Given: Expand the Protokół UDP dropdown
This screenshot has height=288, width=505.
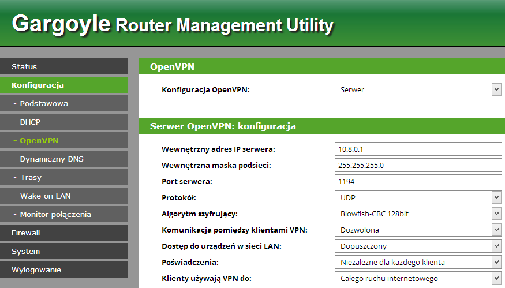Looking at the screenshot, I should tap(418, 197).
